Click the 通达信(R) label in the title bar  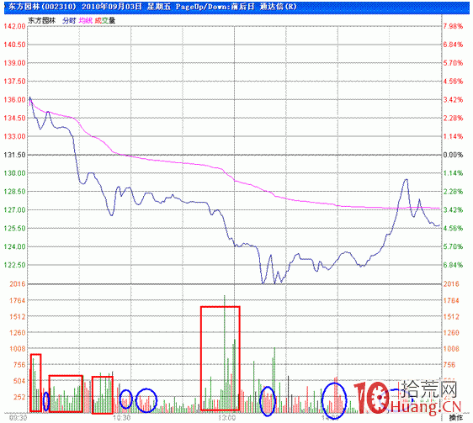pyautogui.click(x=278, y=7)
